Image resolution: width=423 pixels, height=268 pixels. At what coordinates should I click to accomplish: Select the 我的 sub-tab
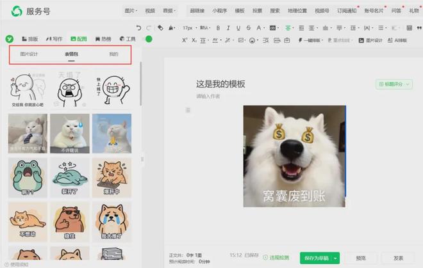[113, 54]
